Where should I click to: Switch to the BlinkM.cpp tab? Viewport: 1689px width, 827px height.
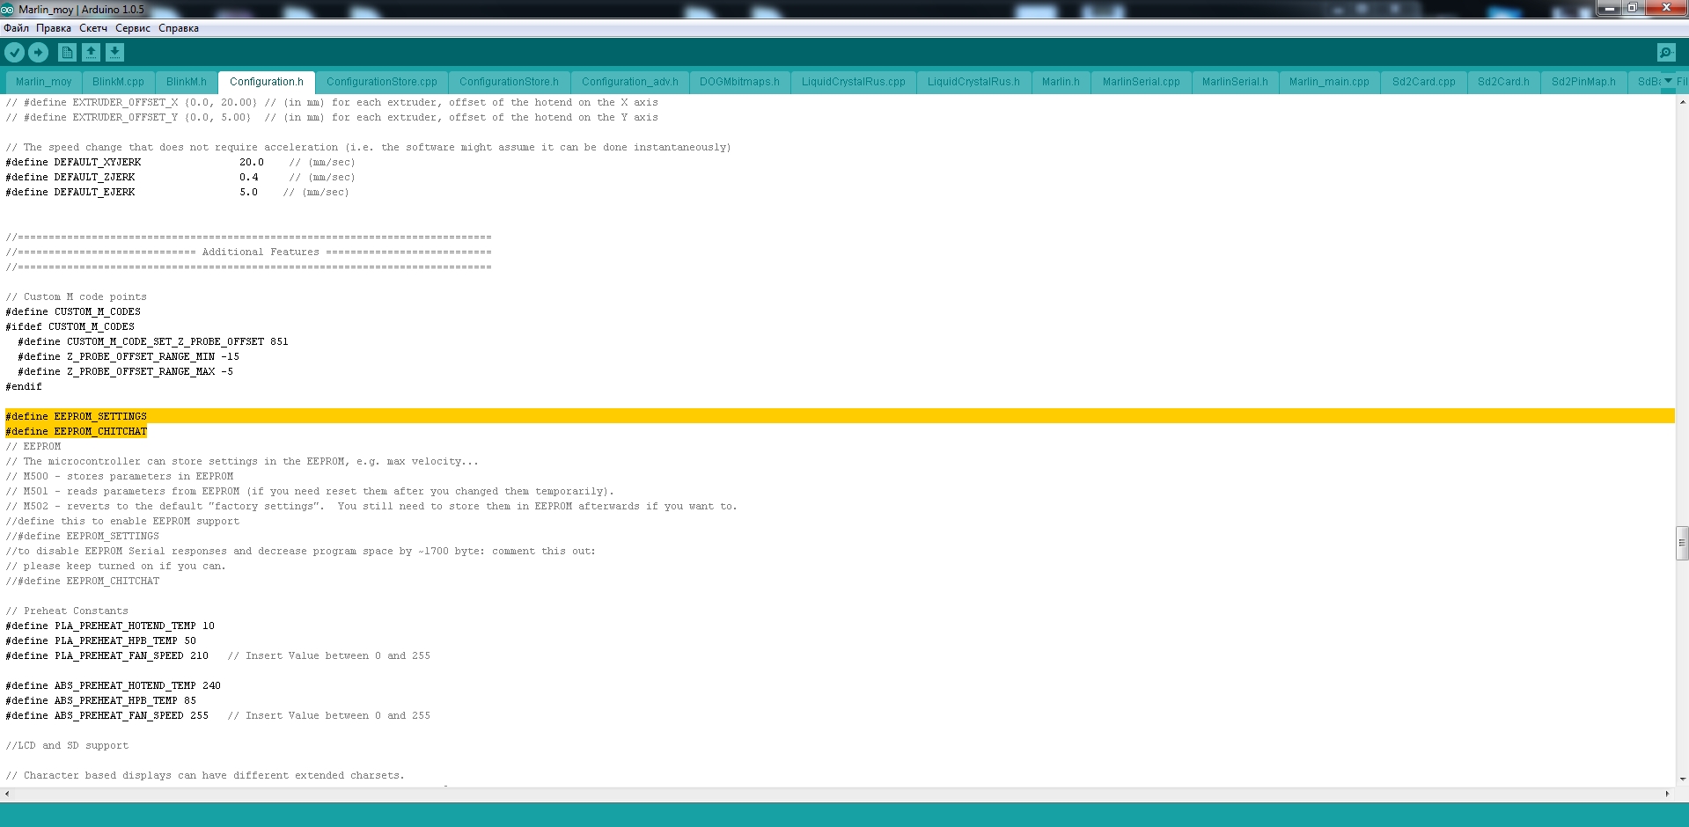[118, 82]
